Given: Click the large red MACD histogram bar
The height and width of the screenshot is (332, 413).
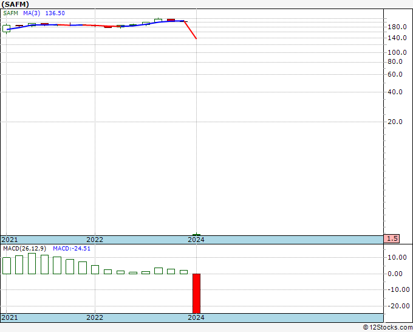Looking at the screenshot, I should (197, 294).
